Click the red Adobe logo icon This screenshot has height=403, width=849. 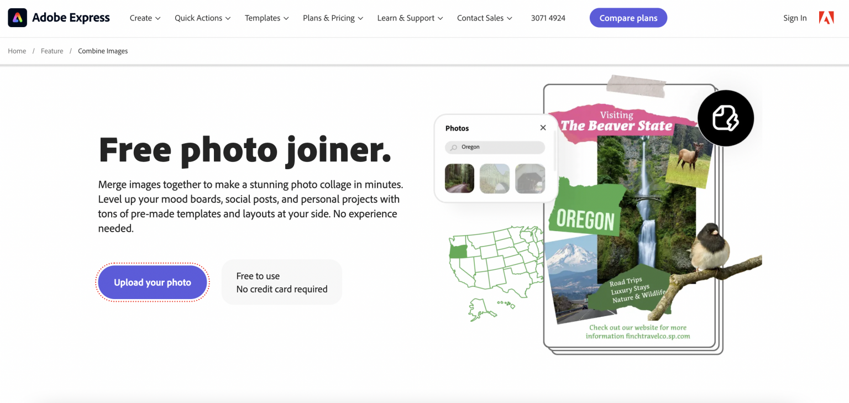click(826, 18)
